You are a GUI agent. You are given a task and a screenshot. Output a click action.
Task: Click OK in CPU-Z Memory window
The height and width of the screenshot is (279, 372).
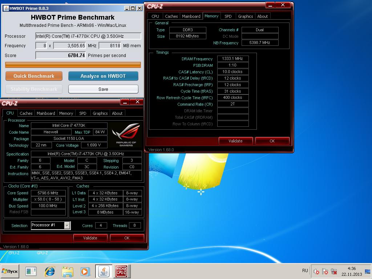coord(272,141)
